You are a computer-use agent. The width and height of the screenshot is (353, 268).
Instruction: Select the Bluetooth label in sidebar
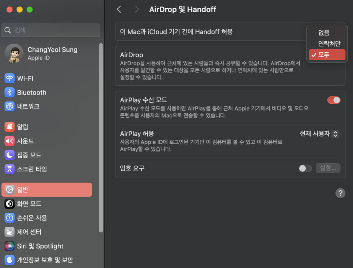coord(32,93)
